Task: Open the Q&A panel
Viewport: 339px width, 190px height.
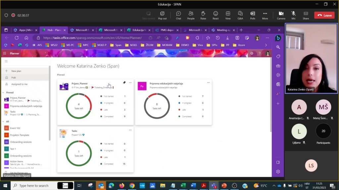Action: click(240, 16)
